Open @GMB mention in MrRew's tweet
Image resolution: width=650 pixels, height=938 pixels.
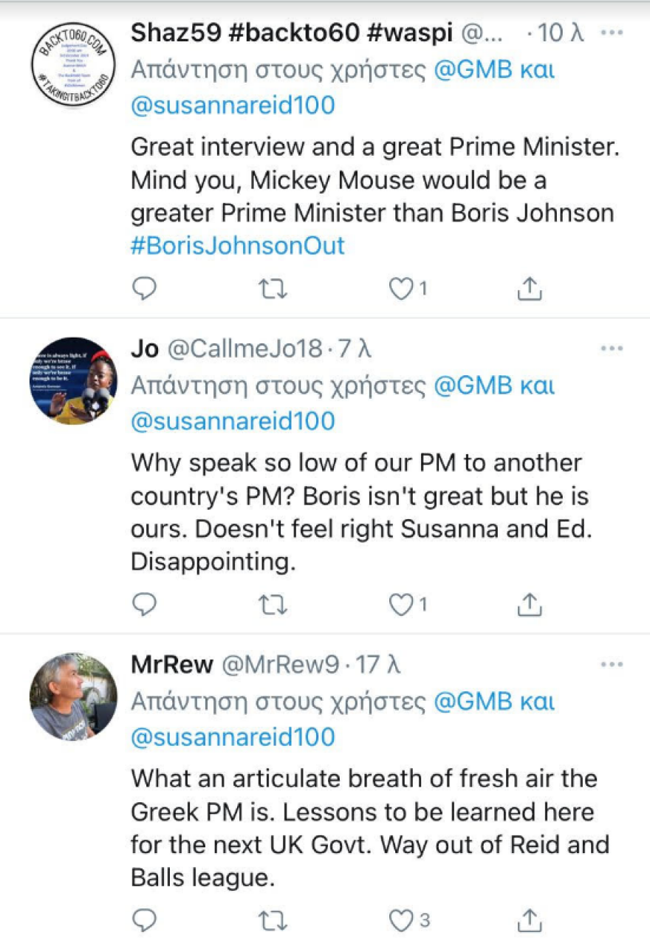pos(467,702)
